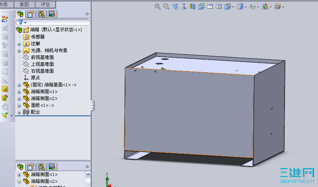The image size is (318, 187).
Task: Collapse the FeatureManager panel using side handle
Action: [x=93, y=105]
